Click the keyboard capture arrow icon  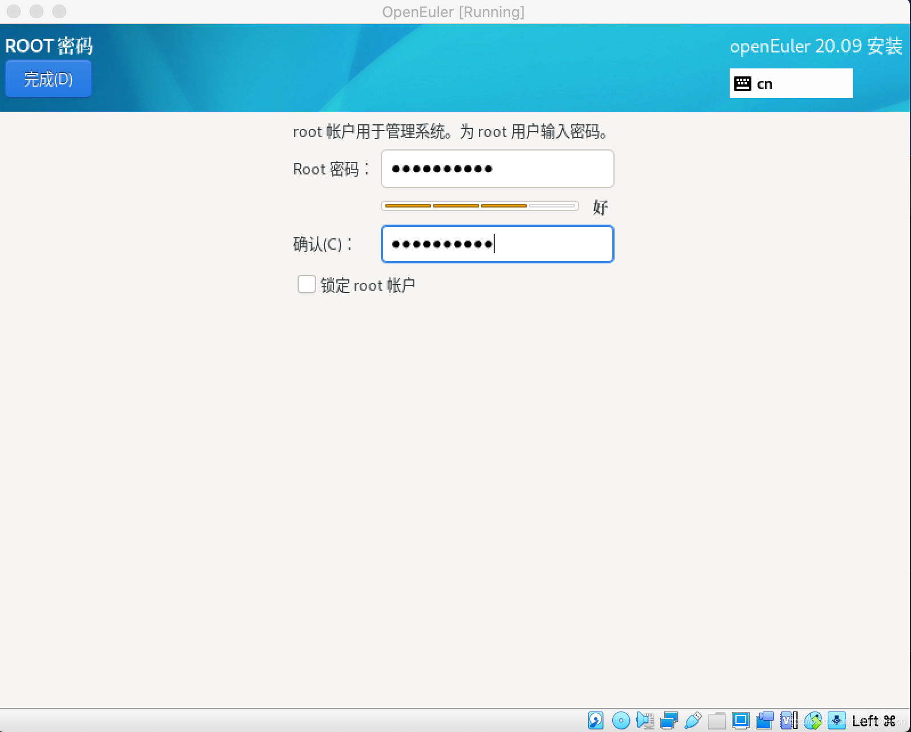[x=836, y=721]
